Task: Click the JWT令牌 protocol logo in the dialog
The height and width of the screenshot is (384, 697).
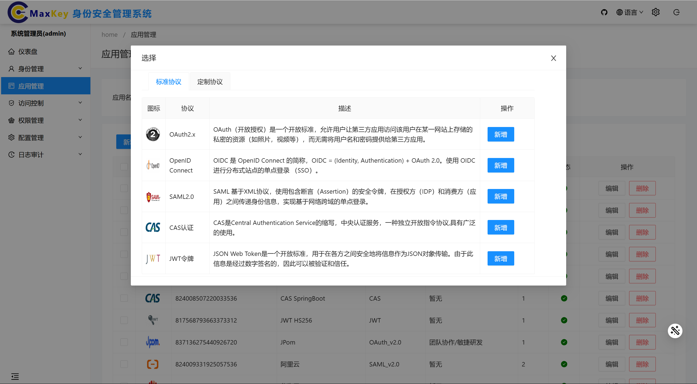Action: pyautogui.click(x=153, y=258)
